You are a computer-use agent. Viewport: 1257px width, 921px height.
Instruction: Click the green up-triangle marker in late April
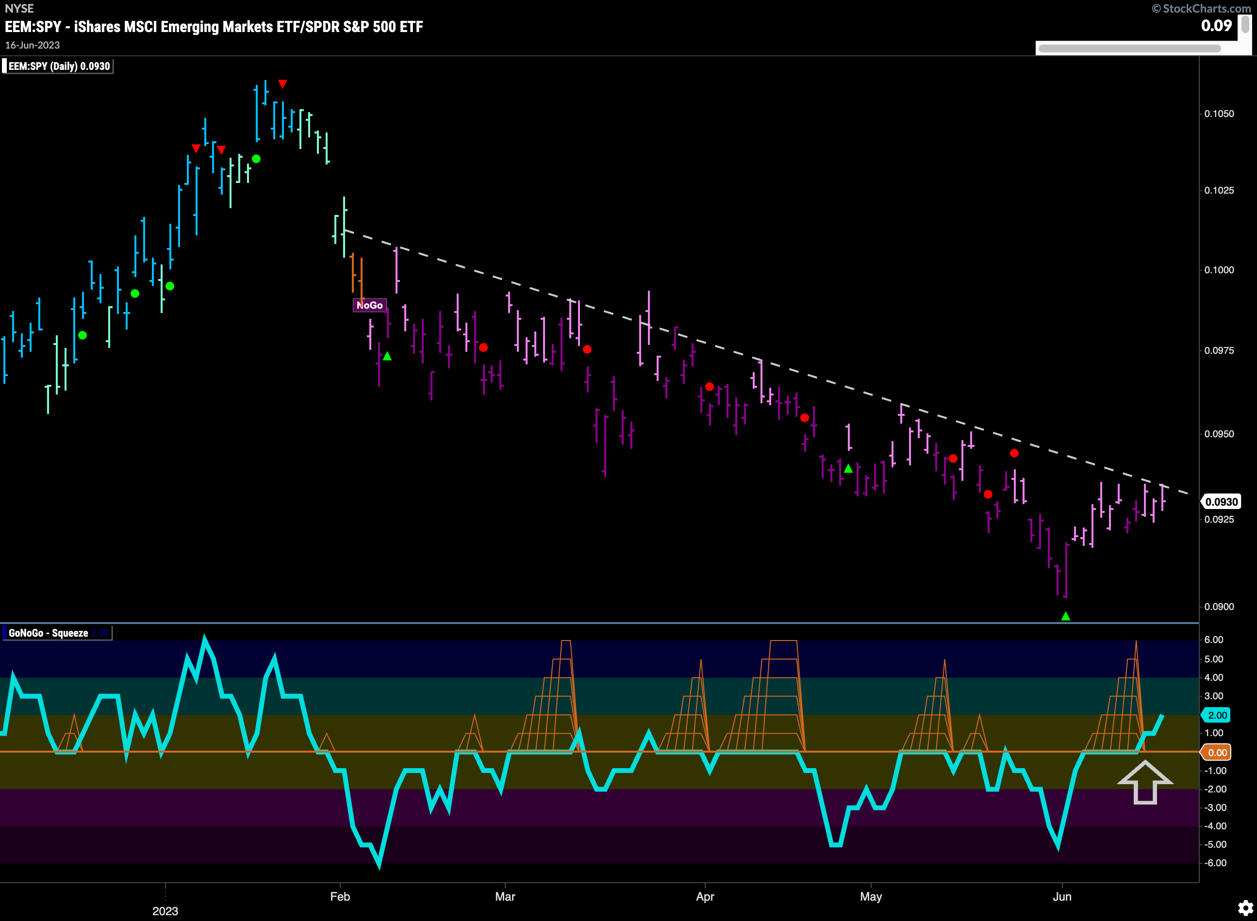[x=848, y=468]
